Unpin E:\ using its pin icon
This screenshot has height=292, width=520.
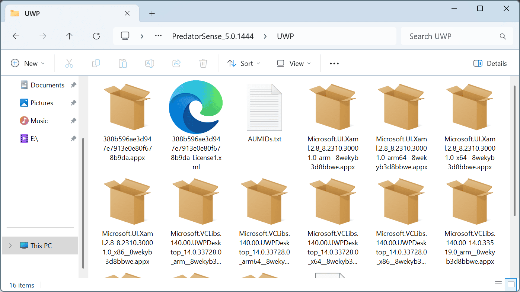pyautogui.click(x=74, y=139)
